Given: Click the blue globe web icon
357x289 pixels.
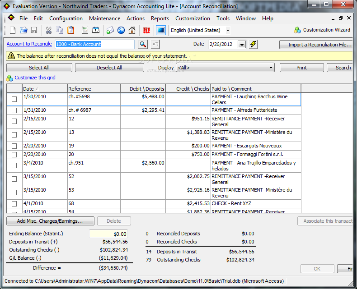Looking at the screenshot, I should 121,30.
